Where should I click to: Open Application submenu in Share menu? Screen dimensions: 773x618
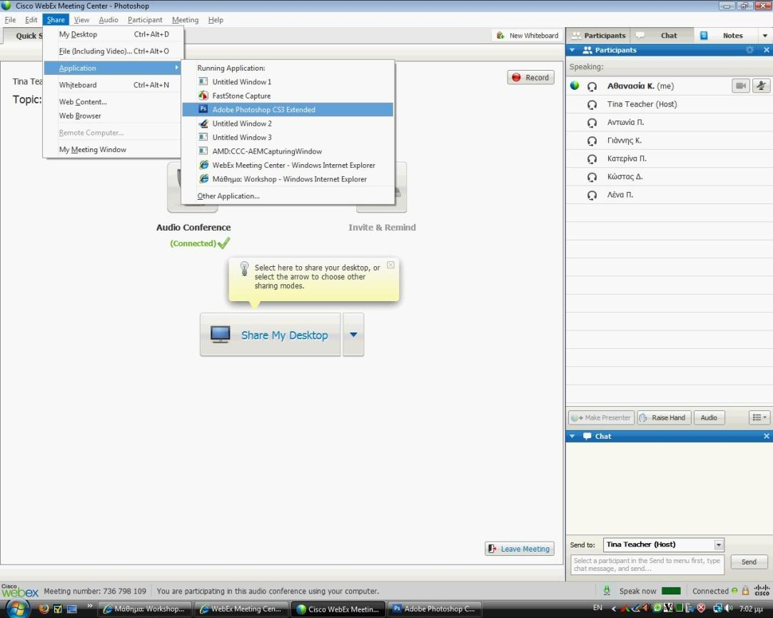(113, 68)
